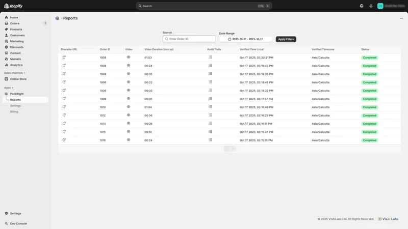Open audit trails for order 1013

[211, 123]
